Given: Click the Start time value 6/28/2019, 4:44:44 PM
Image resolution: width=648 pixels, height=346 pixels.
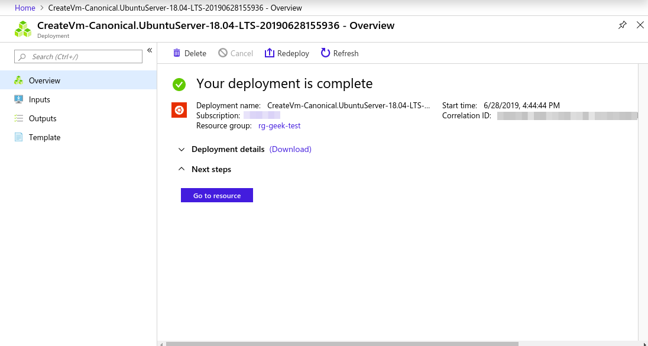Looking at the screenshot, I should pos(521,105).
